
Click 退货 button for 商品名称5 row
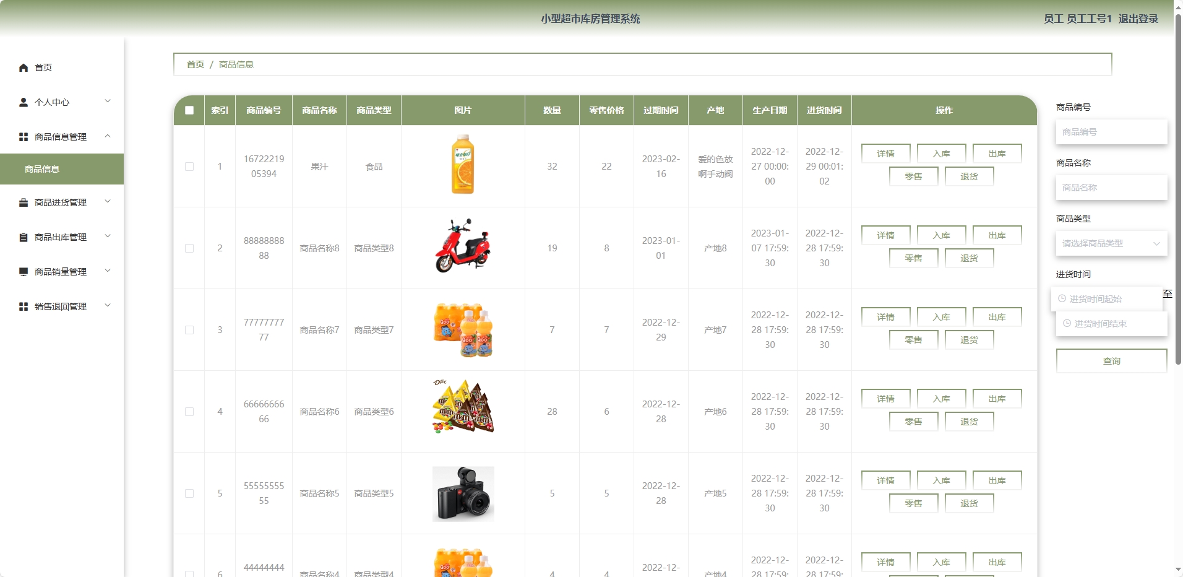969,503
